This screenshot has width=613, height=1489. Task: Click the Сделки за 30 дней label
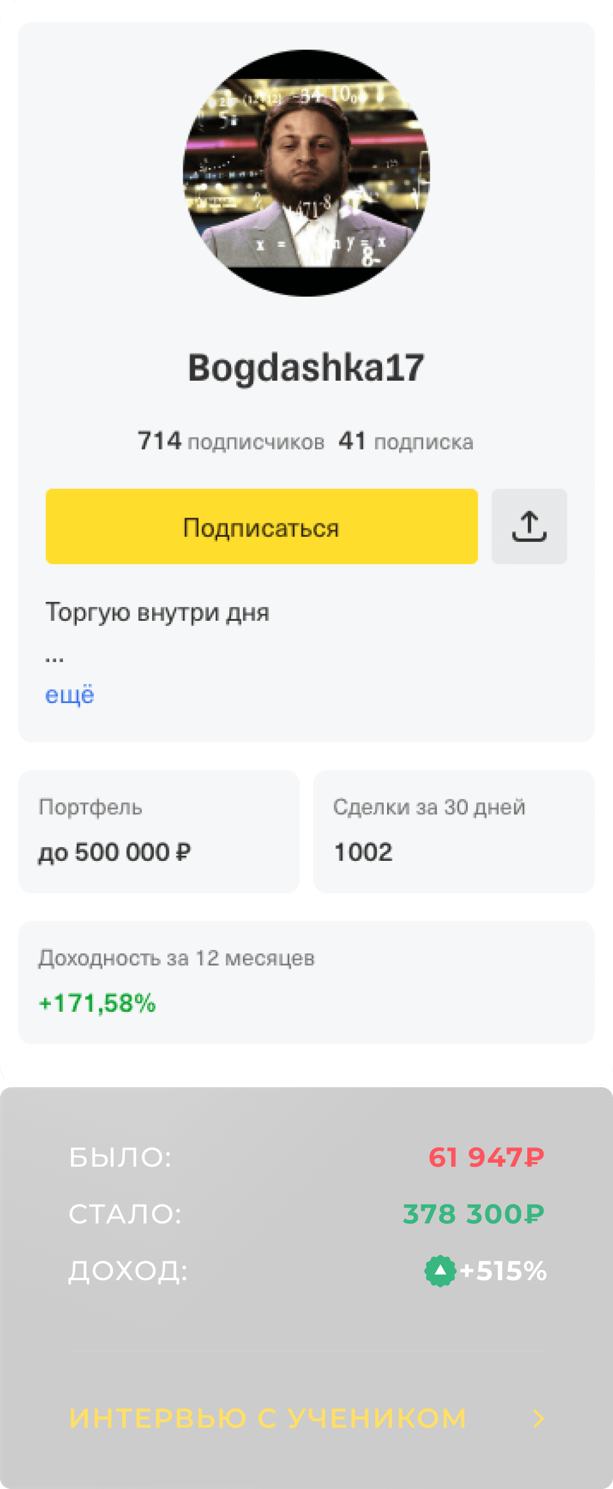429,807
